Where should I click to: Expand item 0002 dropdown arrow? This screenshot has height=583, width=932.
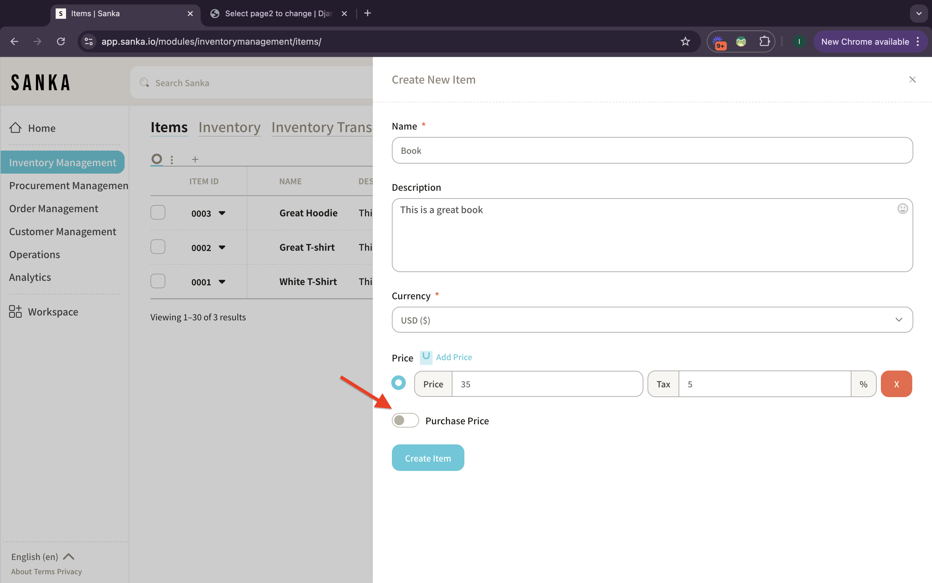tap(222, 247)
